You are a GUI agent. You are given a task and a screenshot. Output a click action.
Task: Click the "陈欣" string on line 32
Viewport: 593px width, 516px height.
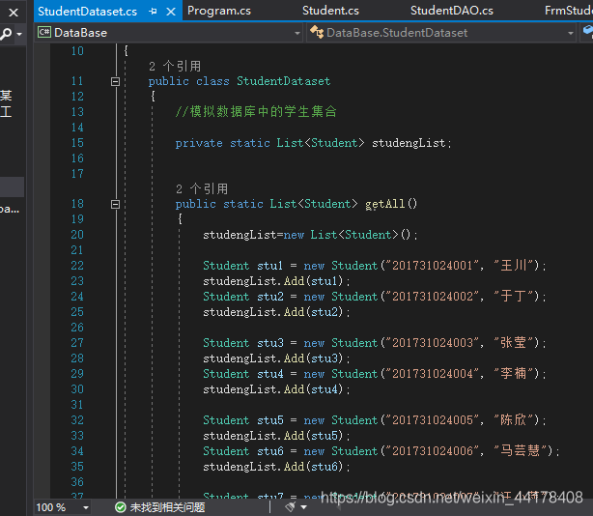click(x=513, y=419)
